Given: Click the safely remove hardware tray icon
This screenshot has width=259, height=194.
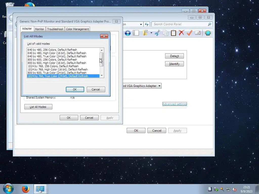Looking at the screenshot, I should (x=216, y=189).
